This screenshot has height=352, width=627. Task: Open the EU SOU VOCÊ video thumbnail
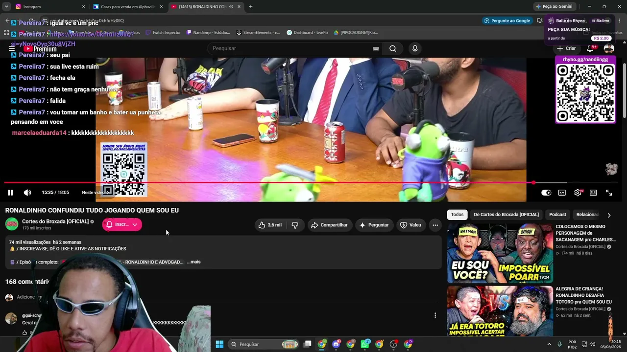pyautogui.click(x=500, y=253)
